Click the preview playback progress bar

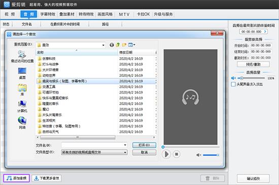pyautogui.click(x=191, y=147)
